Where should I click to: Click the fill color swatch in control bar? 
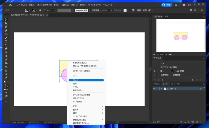27,10
